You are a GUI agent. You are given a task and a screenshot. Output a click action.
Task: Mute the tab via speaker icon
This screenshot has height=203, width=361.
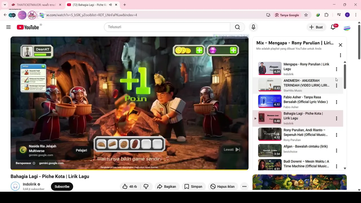click(110, 5)
